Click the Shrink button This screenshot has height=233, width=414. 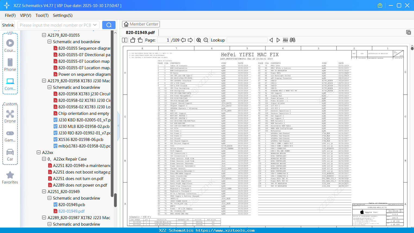(x=8, y=25)
